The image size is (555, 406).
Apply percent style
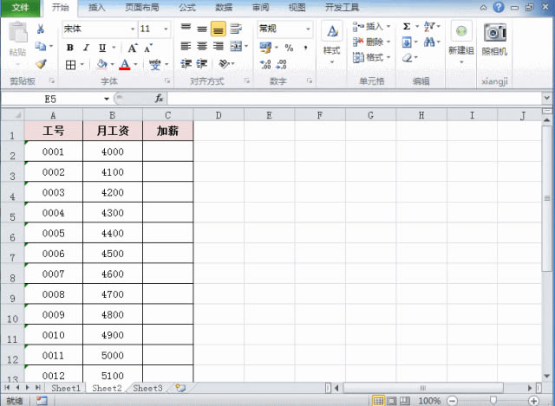coord(289,48)
